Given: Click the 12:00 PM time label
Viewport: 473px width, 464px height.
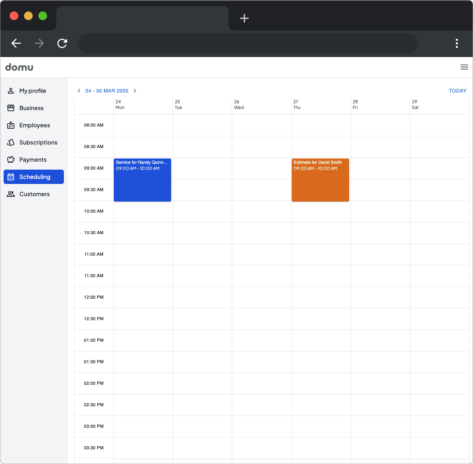Looking at the screenshot, I should click(x=94, y=297).
